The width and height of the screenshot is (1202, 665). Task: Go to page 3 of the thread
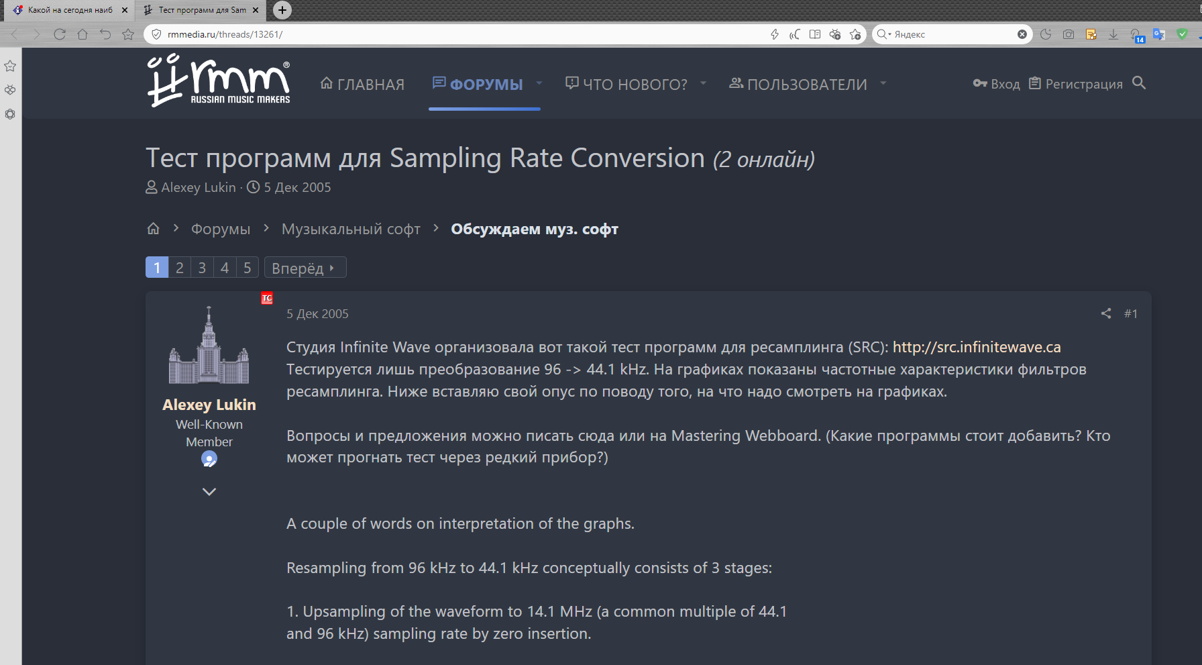pos(202,268)
